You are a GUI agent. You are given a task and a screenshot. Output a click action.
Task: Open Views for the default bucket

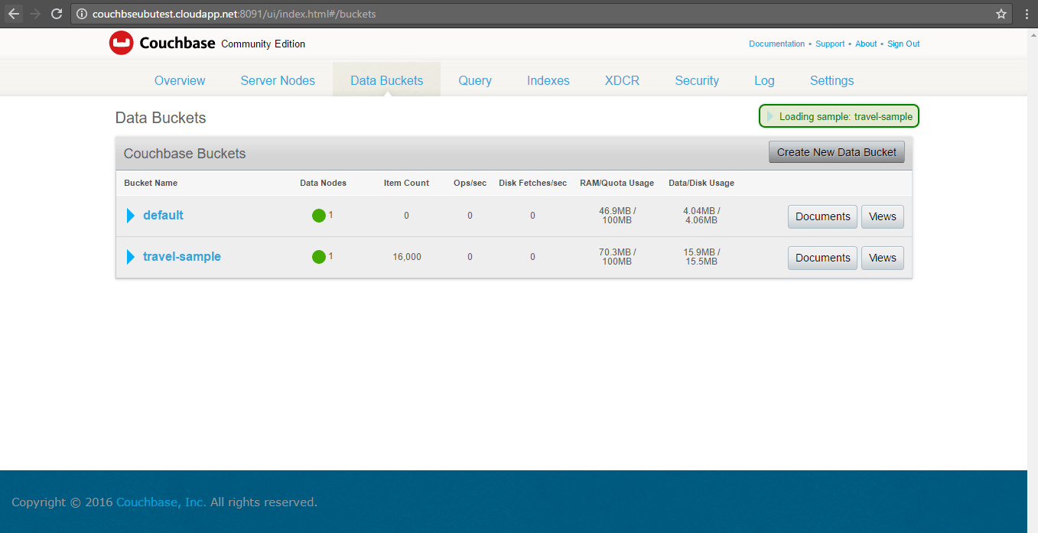click(x=882, y=216)
